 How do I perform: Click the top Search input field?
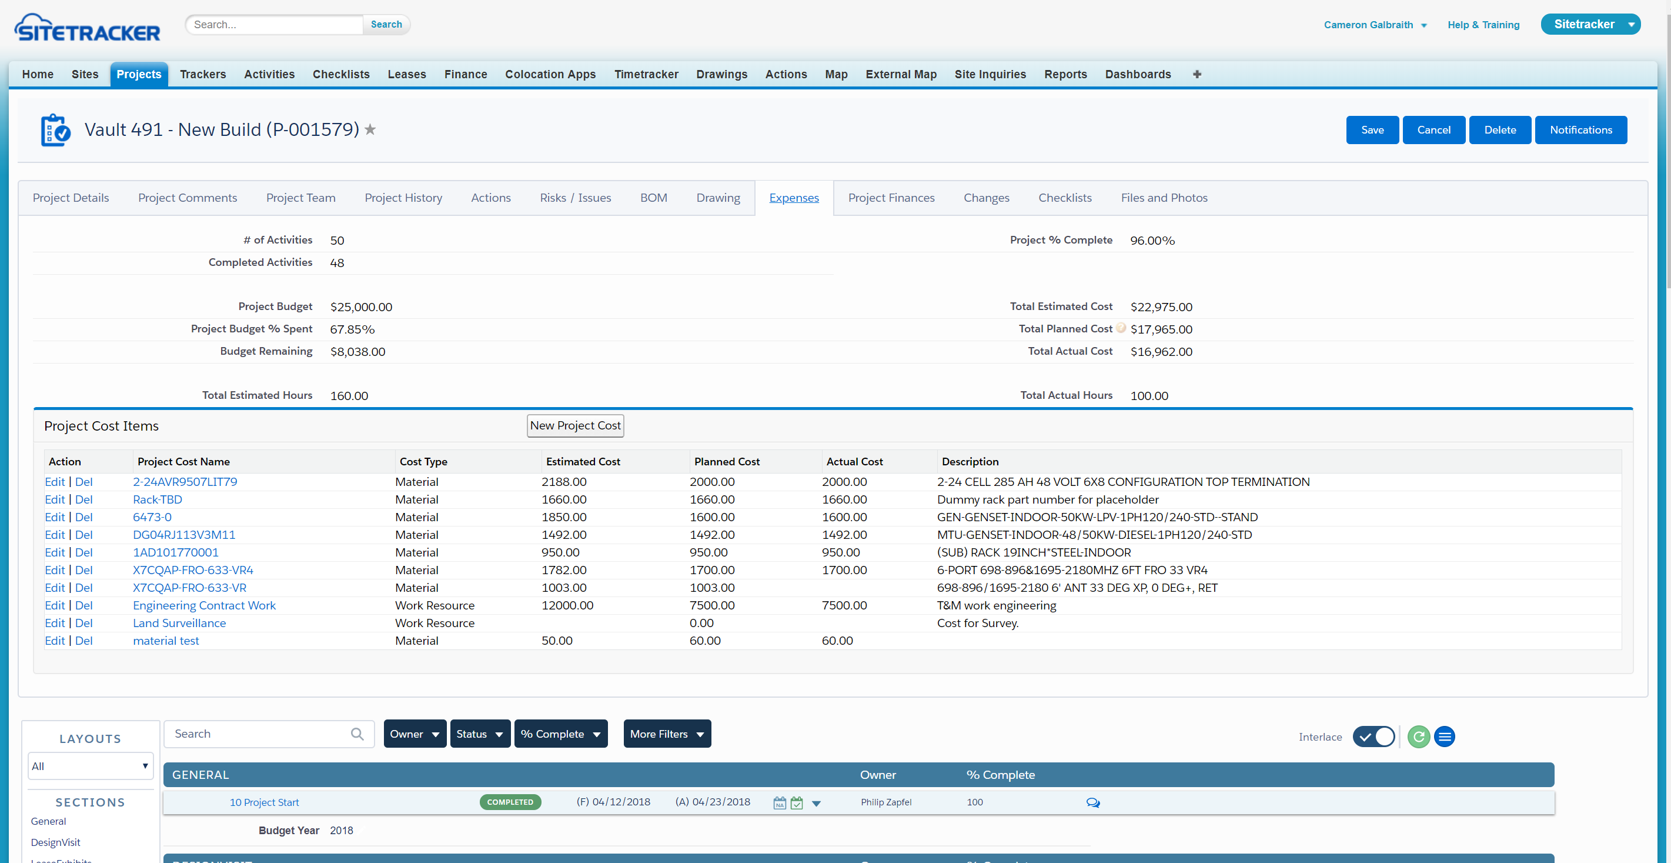click(275, 25)
